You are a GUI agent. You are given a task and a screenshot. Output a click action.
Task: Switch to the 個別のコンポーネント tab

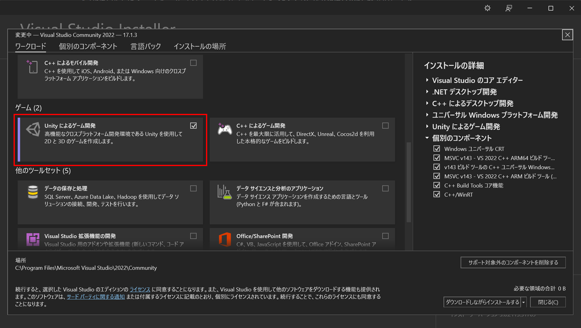(x=88, y=46)
